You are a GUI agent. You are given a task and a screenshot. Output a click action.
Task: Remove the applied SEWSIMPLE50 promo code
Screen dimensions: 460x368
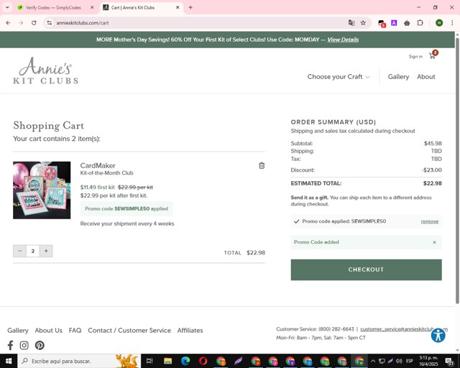tap(430, 221)
